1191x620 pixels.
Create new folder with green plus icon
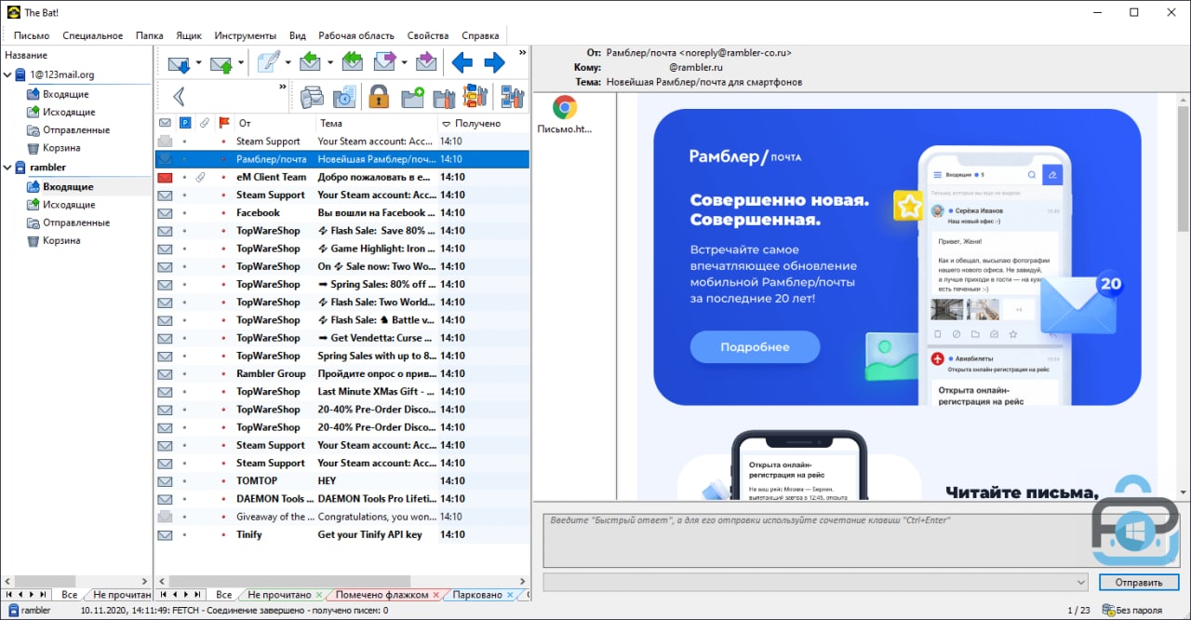(x=412, y=96)
